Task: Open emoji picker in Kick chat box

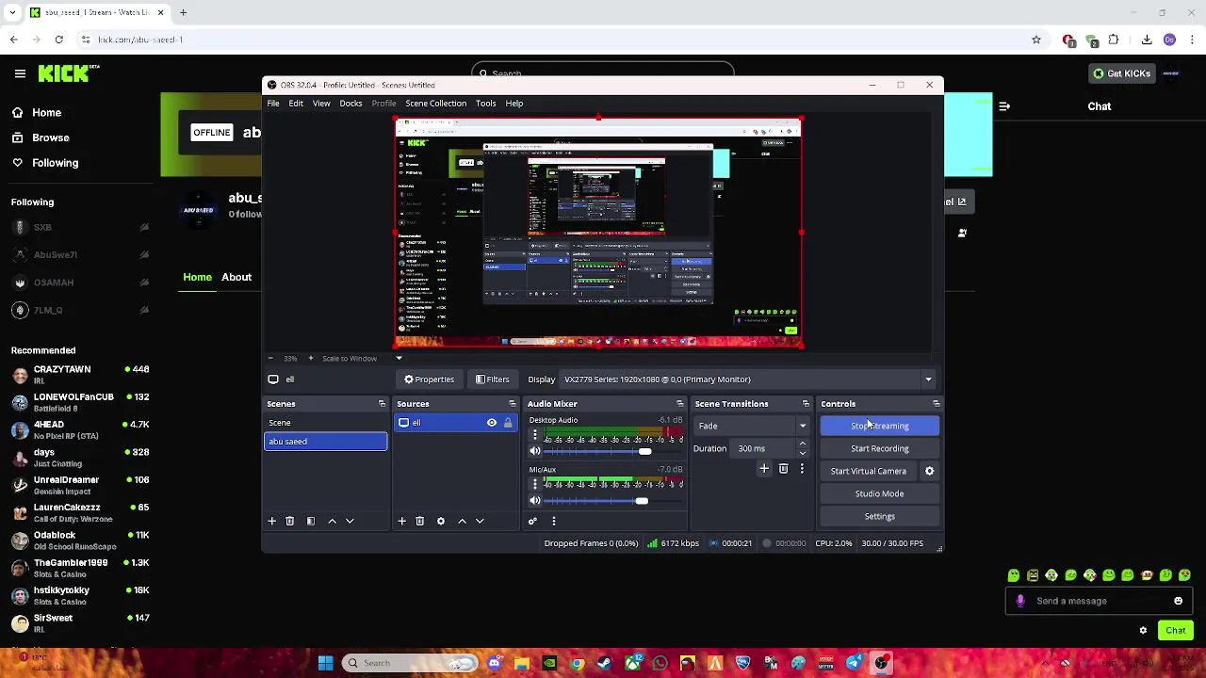Action: point(1178,601)
